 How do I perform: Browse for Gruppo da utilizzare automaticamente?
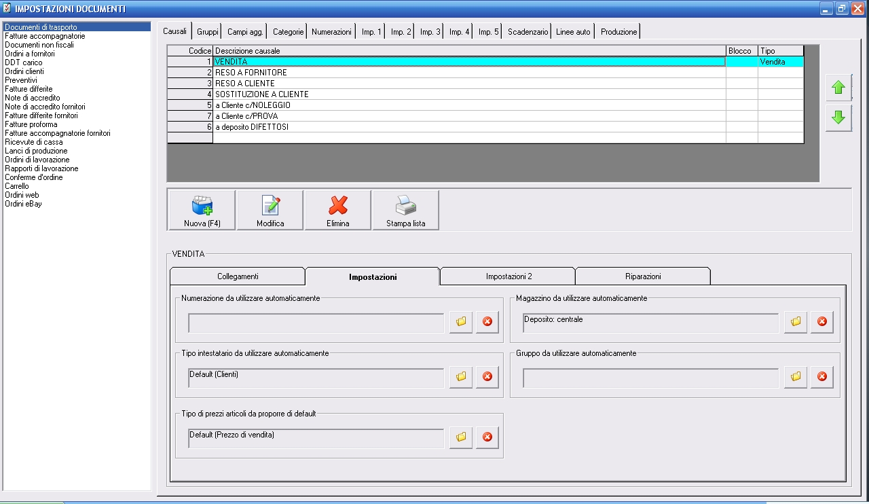[x=796, y=376]
